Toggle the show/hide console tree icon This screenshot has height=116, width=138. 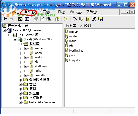click(27, 19)
